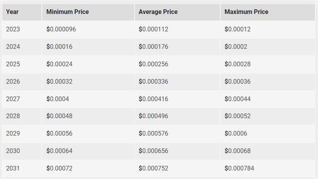
Task: Select the 2023 average price $0.000112
Action: click(154, 29)
